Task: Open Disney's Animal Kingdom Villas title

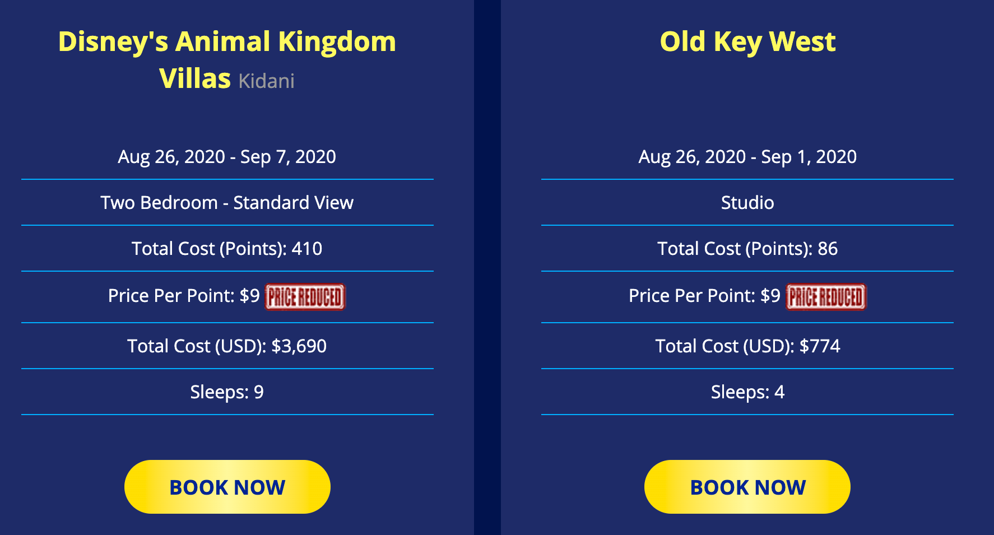Action: pyautogui.click(x=227, y=59)
